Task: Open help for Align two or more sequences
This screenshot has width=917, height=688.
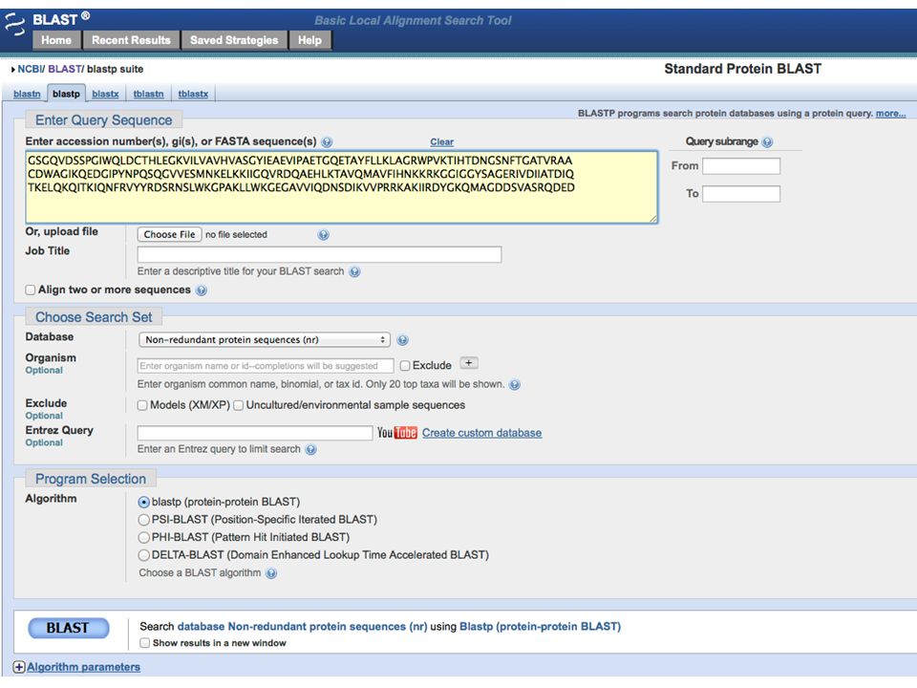Action: click(202, 290)
